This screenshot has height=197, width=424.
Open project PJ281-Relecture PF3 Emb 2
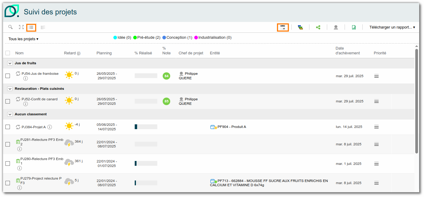click(42, 142)
